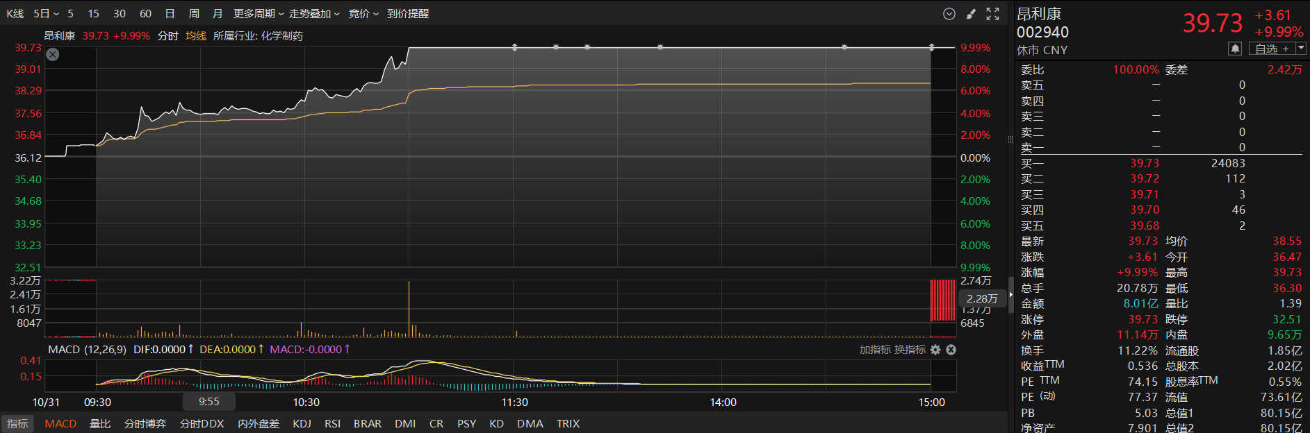This screenshot has height=433, width=1310.
Task: Click the 买三 price 39.71
Action: [1145, 194]
